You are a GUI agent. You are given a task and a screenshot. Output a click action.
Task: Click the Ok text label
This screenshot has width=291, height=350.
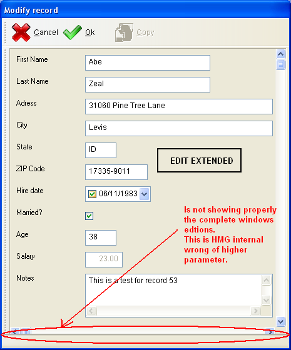click(90, 32)
